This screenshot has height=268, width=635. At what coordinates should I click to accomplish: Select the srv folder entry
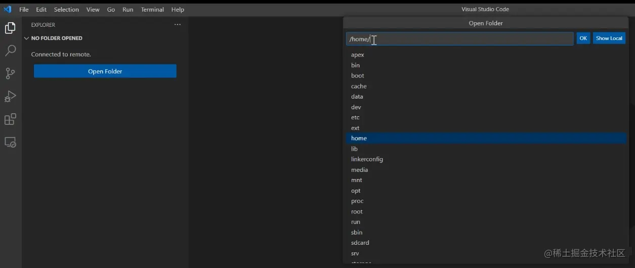click(x=486, y=253)
